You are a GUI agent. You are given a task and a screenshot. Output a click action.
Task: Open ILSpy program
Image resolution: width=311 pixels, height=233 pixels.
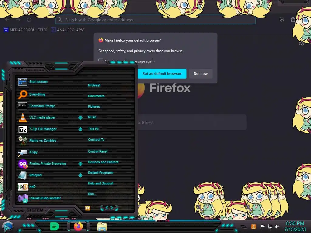point(28,152)
